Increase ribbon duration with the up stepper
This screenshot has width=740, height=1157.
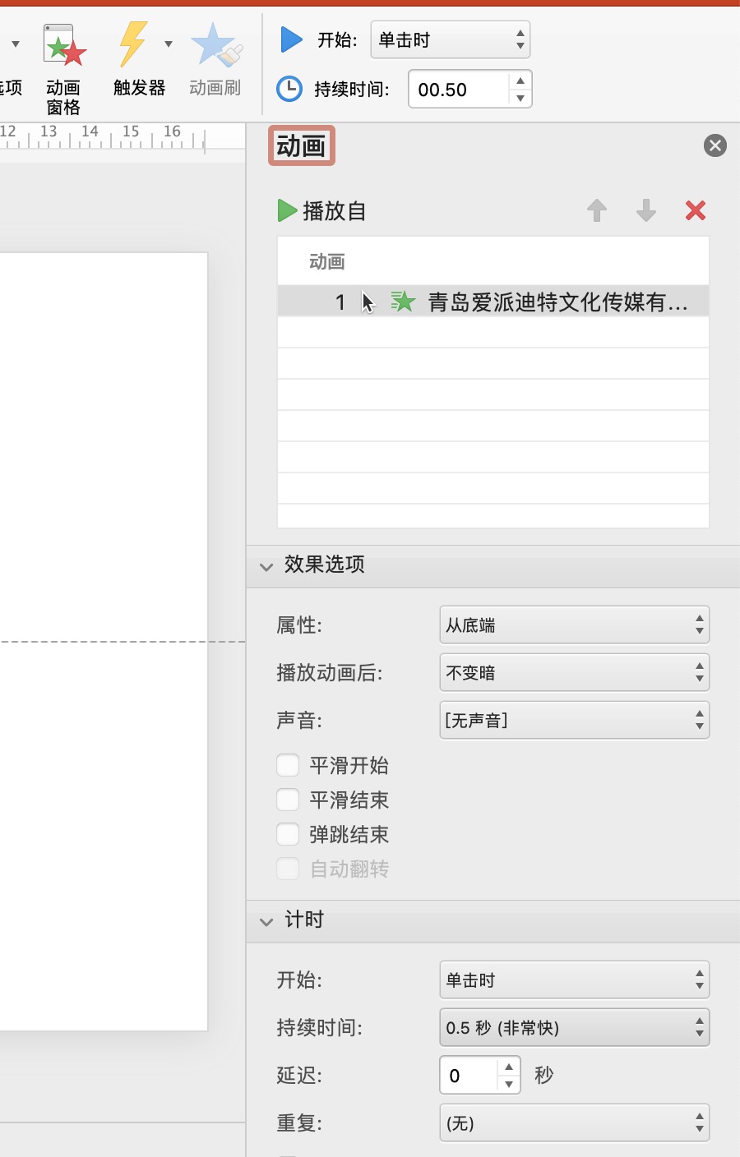(x=520, y=81)
